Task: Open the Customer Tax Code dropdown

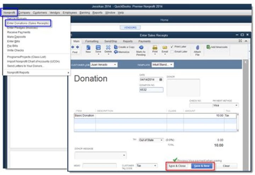Action: point(155,165)
